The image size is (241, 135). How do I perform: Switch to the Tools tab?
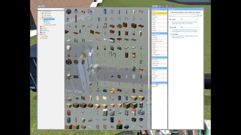(155, 6)
